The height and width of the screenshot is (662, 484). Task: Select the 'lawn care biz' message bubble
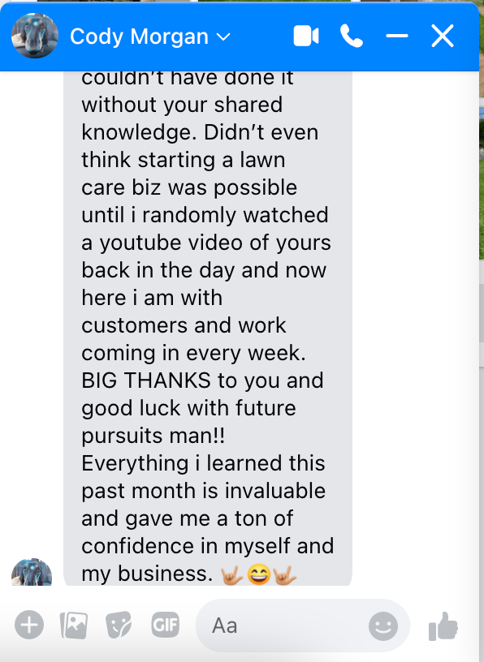208,329
